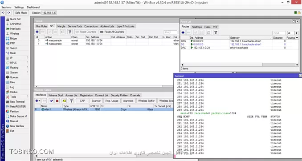Open Layer7 Protocols tab in Firewall
The width and height of the screenshot is (302, 161).
[x=125, y=26]
